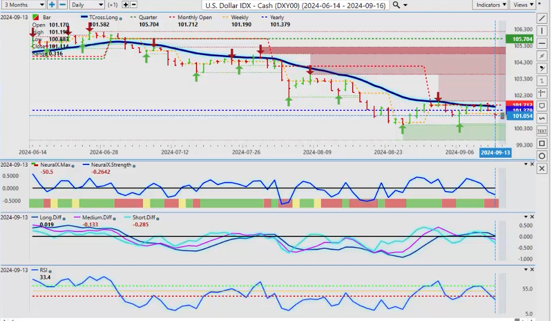Open the RSI panel options arrow
This screenshot has height=321, width=551.
pyautogui.click(x=526, y=269)
